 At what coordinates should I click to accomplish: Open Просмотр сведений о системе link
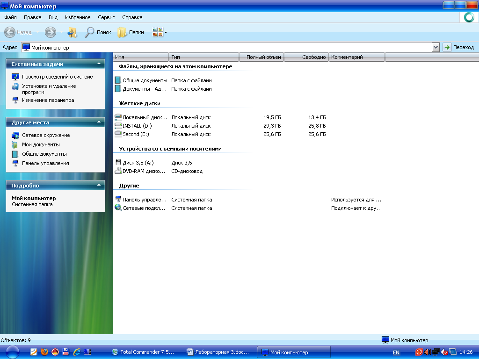click(58, 77)
